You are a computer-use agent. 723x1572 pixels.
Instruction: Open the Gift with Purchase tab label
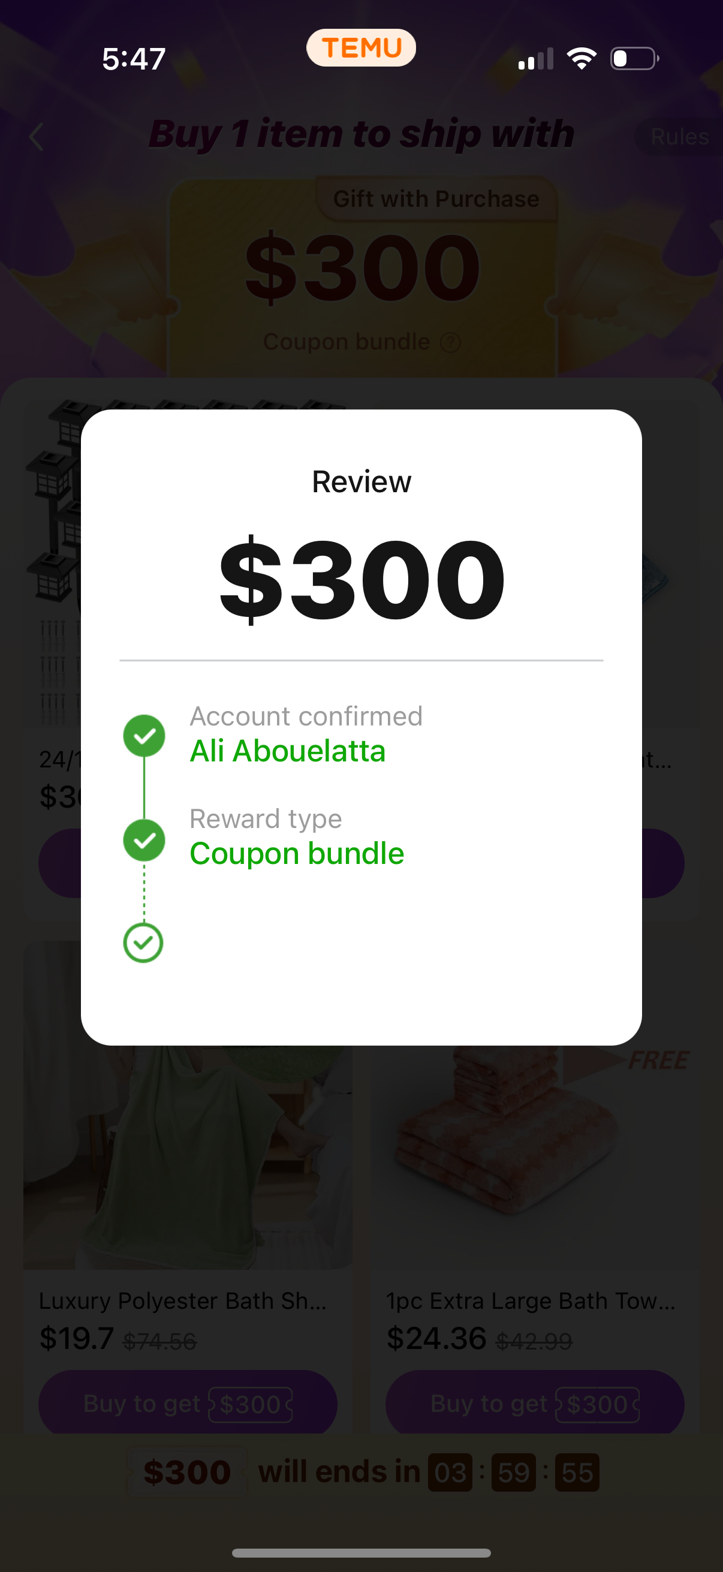[x=436, y=199]
